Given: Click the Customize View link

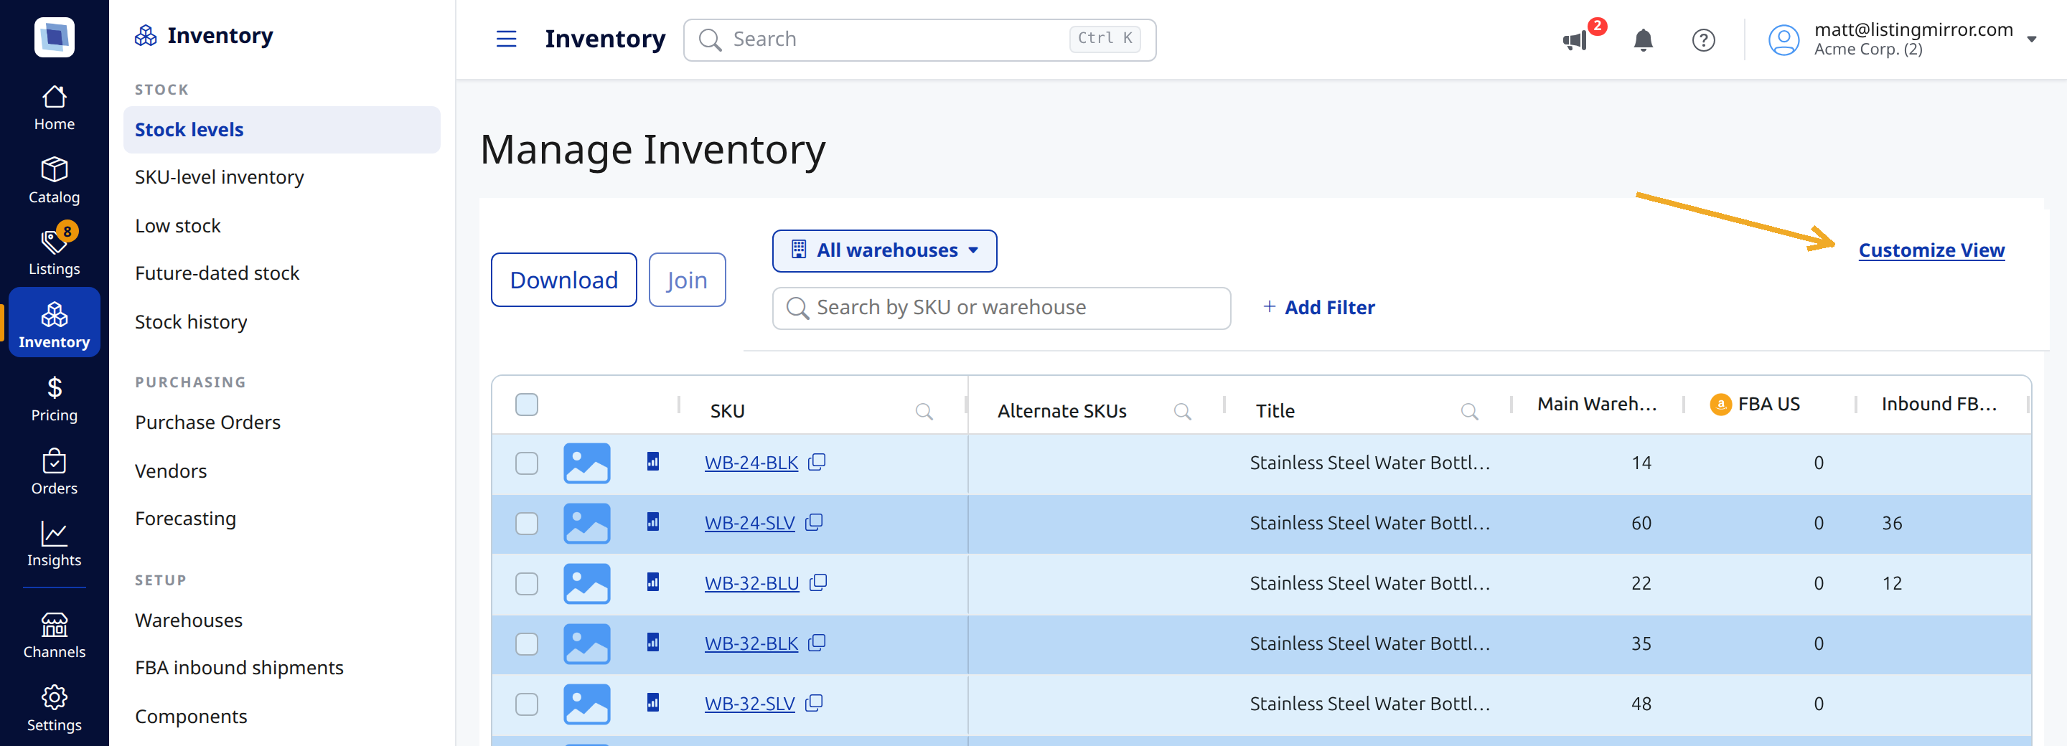Looking at the screenshot, I should click(1931, 250).
